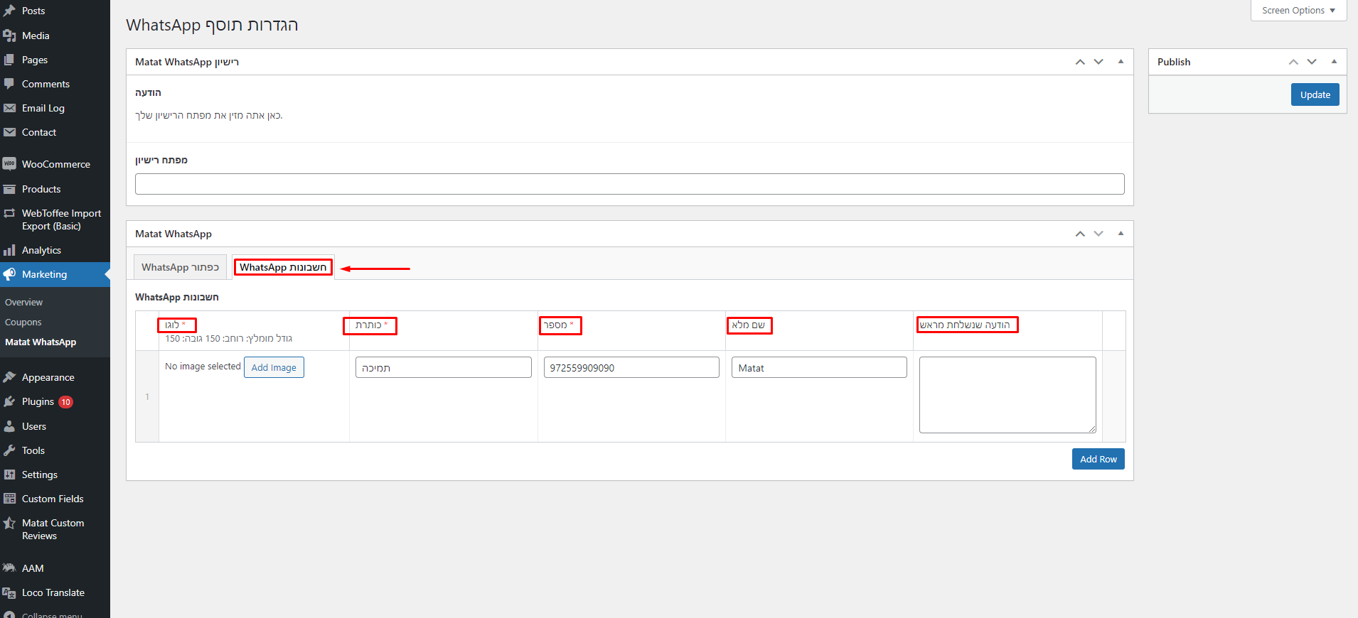Click the Contact mail icon

[x=9, y=132]
